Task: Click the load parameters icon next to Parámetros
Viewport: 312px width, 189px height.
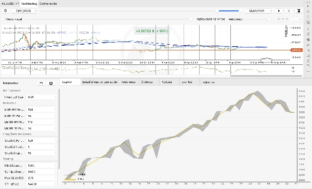Action: coord(41,83)
